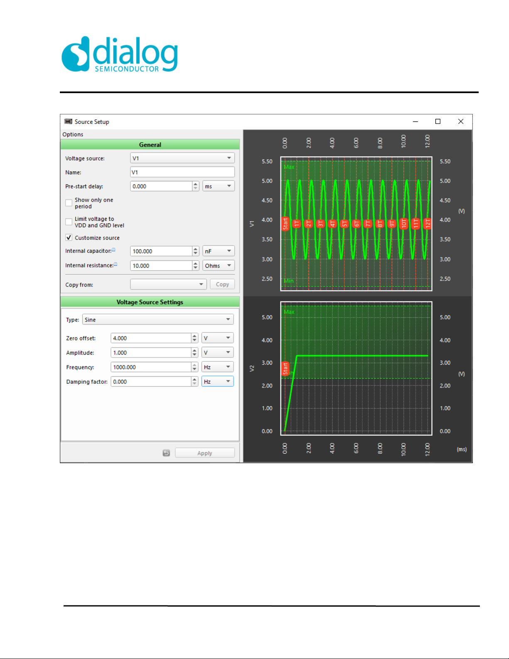Click the Frequency spinner arrows
The image size is (509, 659).
click(x=194, y=367)
